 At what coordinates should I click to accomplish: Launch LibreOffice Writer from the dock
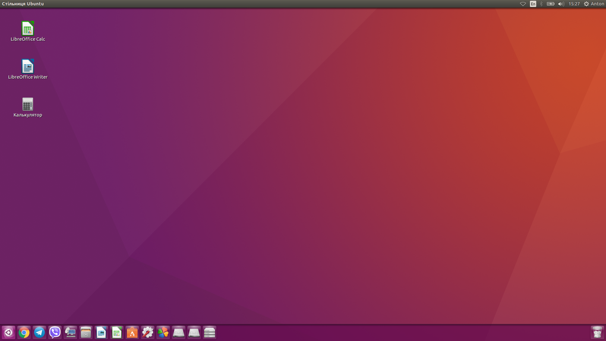(101, 333)
